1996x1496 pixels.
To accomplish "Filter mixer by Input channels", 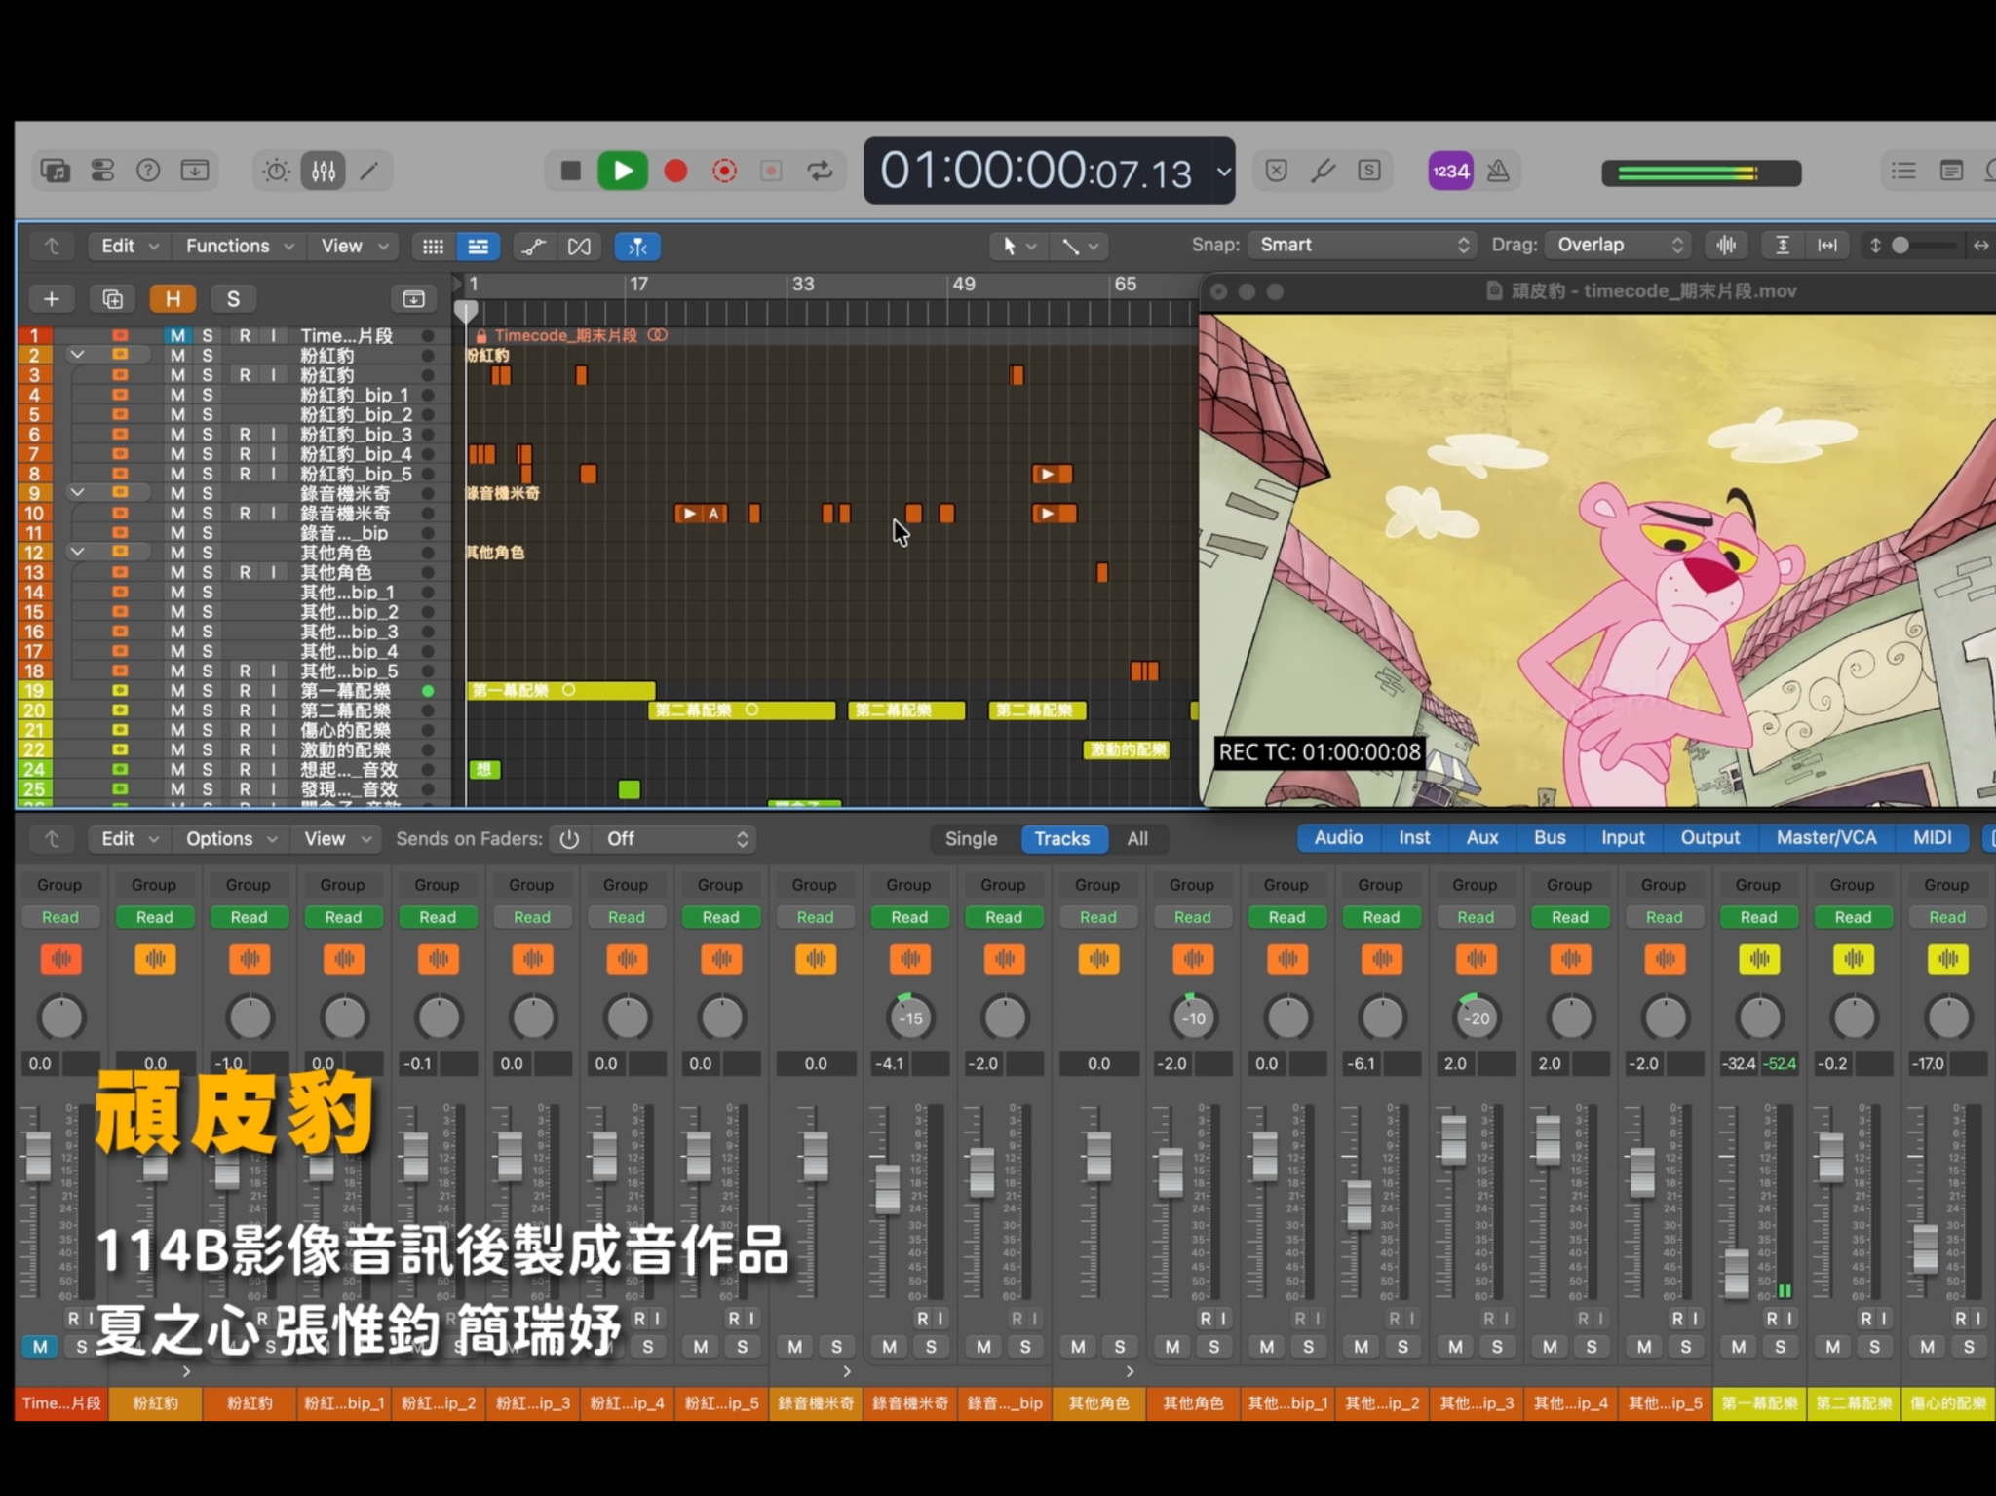I will click(x=1623, y=838).
